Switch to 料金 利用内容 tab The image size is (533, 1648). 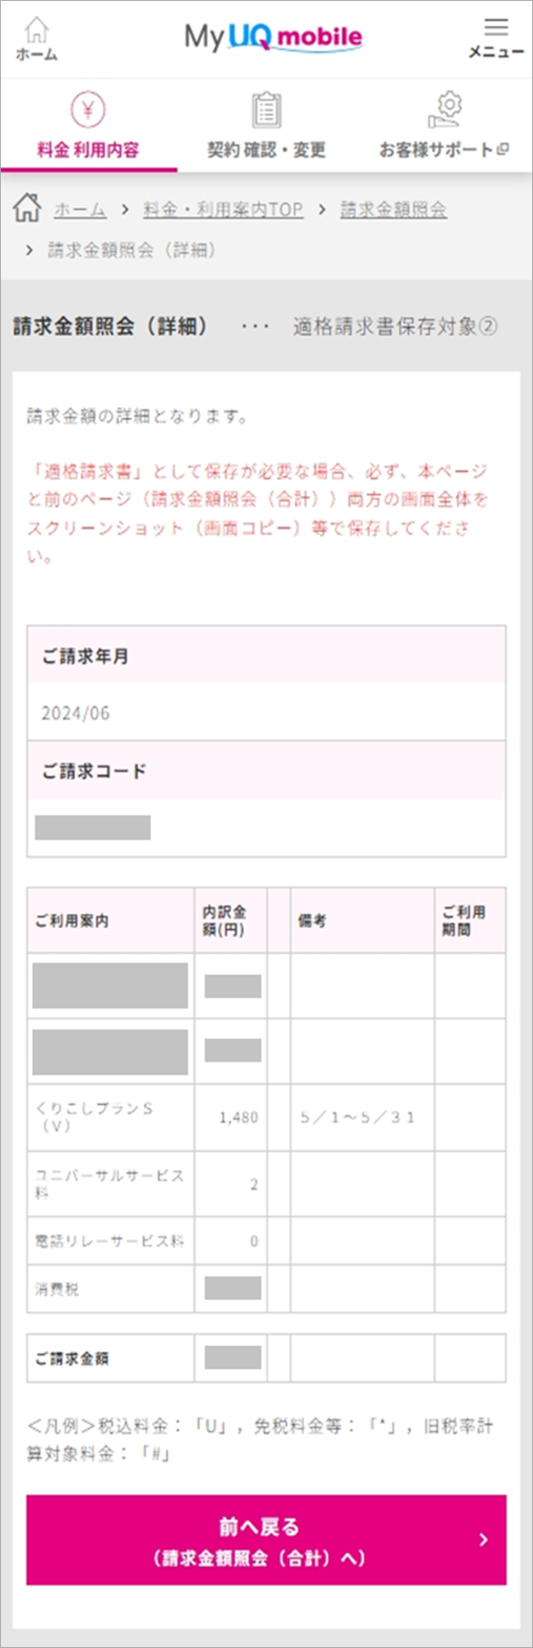click(89, 126)
